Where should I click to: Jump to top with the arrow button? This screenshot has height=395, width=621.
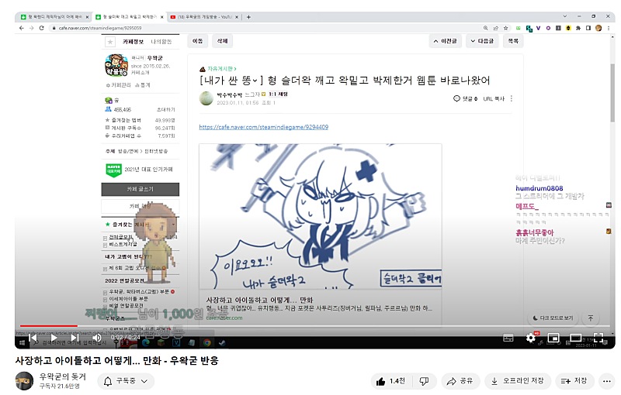(591, 318)
